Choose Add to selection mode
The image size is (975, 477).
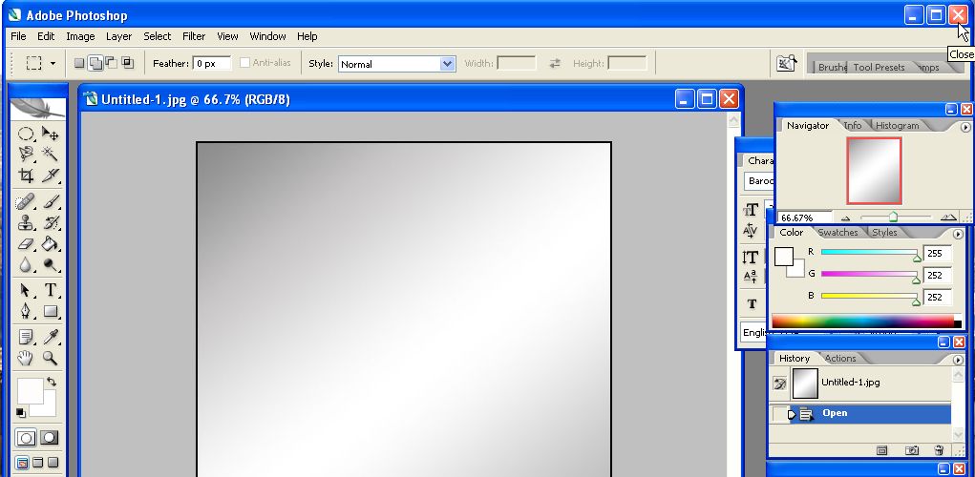click(x=95, y=63)
